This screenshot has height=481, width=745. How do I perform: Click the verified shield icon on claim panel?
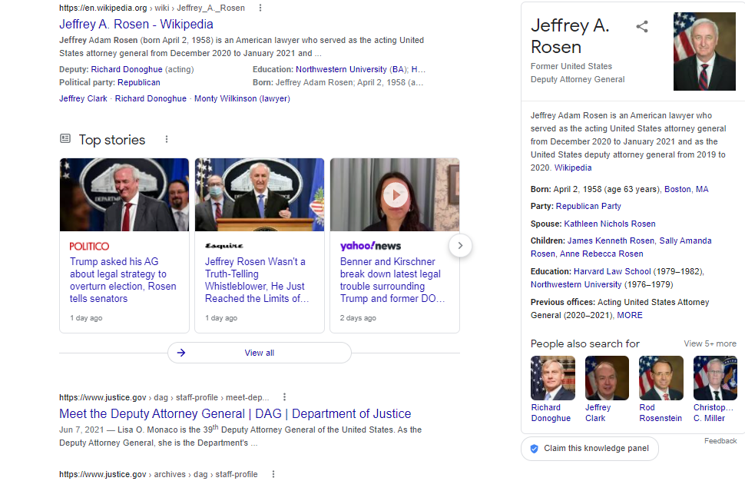(534, 449)
